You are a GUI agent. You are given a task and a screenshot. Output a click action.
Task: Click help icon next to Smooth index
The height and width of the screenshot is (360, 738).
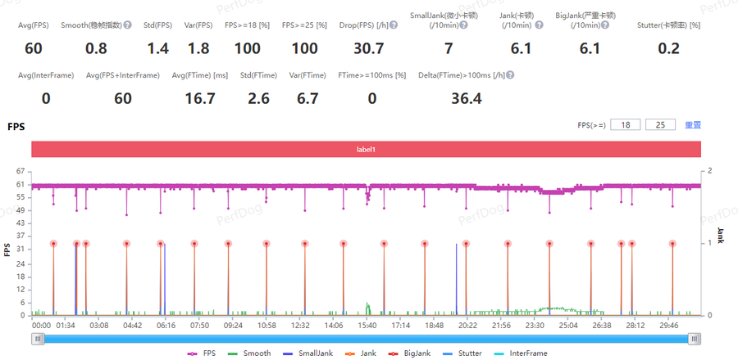pyautogui.click(x=127, y=25)
